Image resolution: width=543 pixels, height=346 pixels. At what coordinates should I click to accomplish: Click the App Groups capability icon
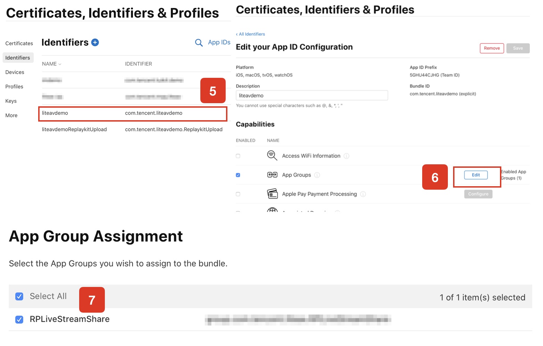click(x=272, y=175)
